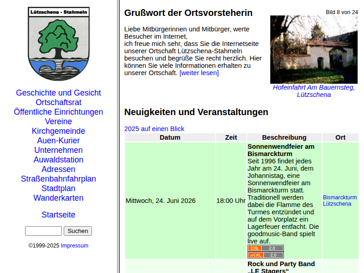Open Hofeinfahrt Am Bauernsteg, Lützschena caption link
Image resolution: width=364 pixels, height=273 pixels.
pyautogui.click(x=314, y=91)
